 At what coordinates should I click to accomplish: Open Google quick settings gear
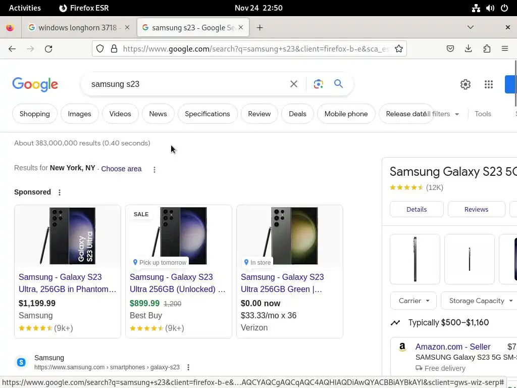pos(465,84)
